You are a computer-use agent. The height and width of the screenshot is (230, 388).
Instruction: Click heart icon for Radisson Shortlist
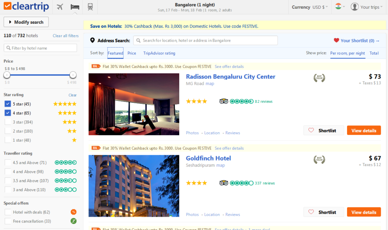pos(311,130)
